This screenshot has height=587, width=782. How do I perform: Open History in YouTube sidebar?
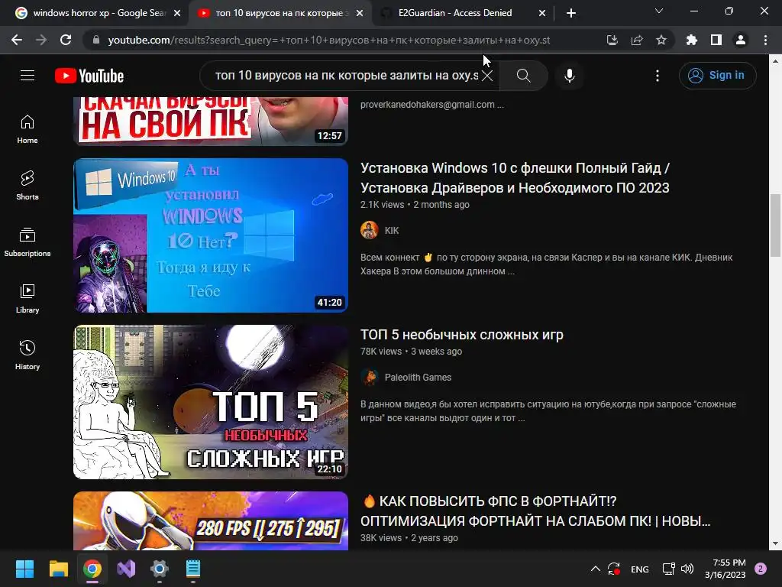click(27, 355)
